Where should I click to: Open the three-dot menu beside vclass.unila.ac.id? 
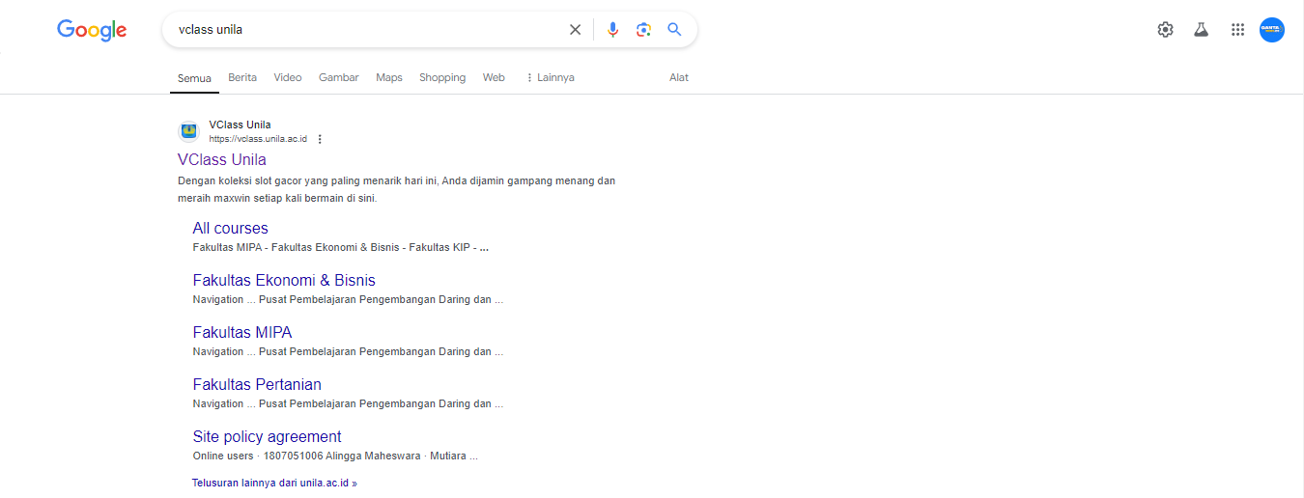320,139
